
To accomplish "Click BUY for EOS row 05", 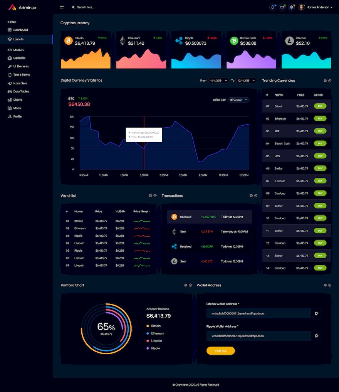I will pyautogui.click(x=320, y=156).
